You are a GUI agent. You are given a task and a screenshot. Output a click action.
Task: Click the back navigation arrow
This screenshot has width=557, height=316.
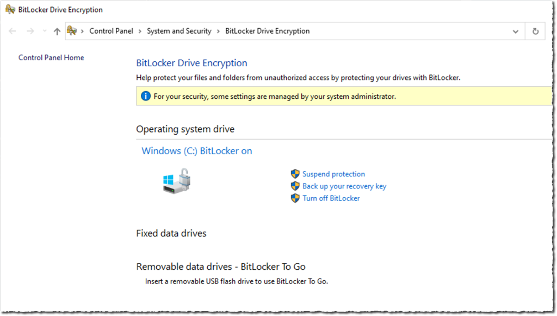(x=12, y=31)
